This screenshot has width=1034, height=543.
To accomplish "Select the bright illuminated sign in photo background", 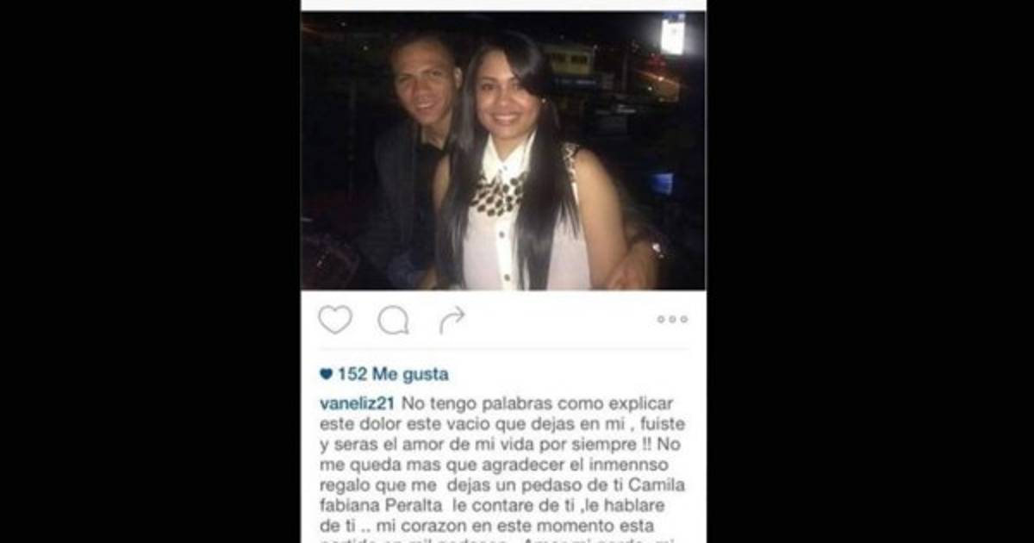I will tap(672, 35).
